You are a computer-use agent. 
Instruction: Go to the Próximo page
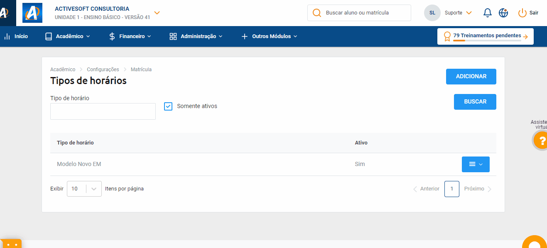(478, 189)
